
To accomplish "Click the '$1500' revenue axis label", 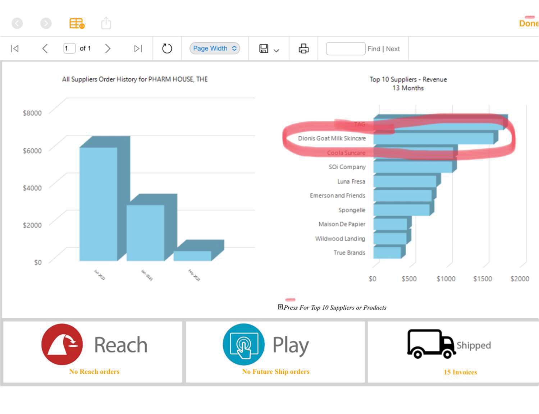I will (483, 279).
